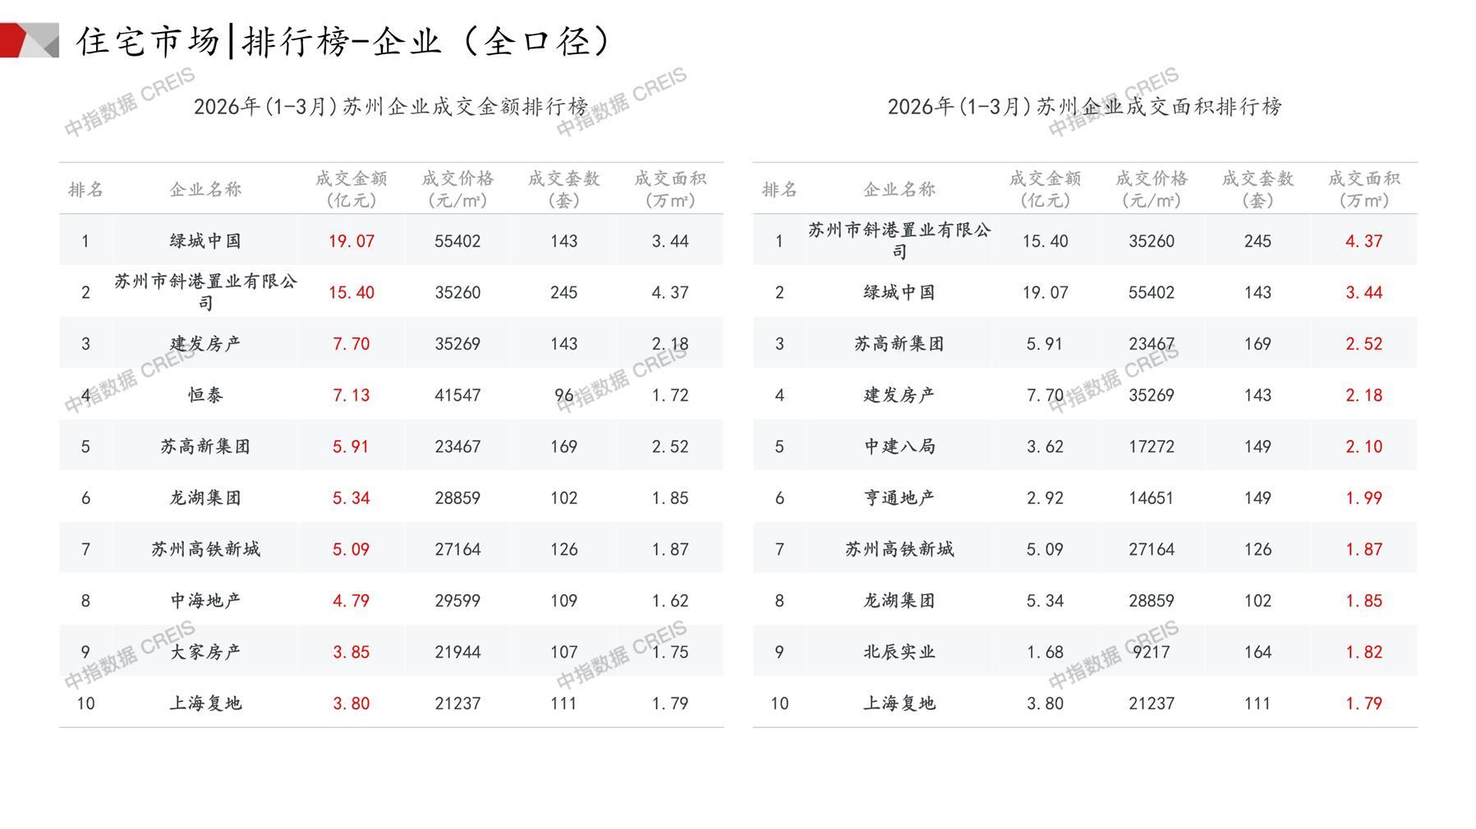The image size is (1476, 829).
Task: Select the 恒泰 company name cell
Action: click(205, 395)
